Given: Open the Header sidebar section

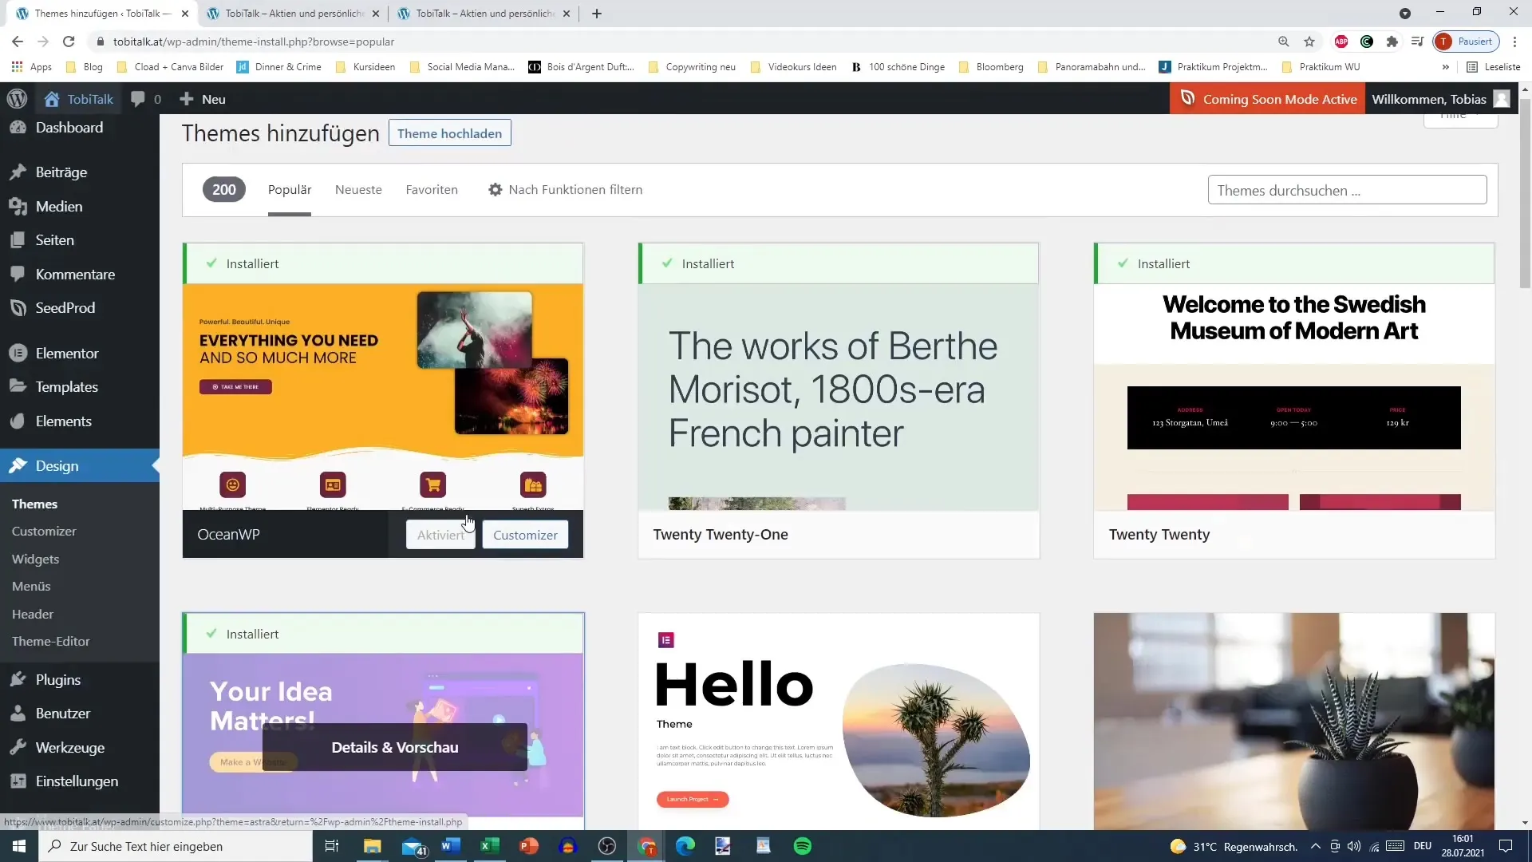Looking at the screenshot, I should coord(34,614).
